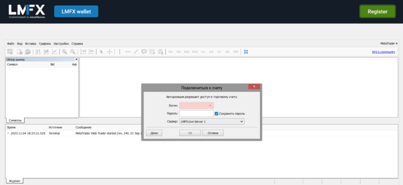Close the Подключиться к счету dialog
Screen dimensions: 403x185
[254, 86]
